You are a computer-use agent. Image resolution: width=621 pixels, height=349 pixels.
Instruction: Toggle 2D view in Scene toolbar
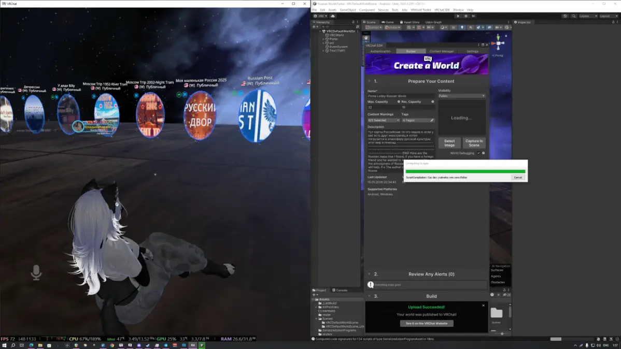454,27
